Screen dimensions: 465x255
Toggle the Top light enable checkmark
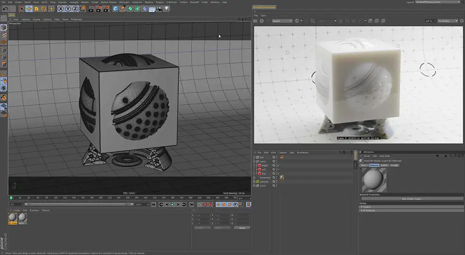278,173
